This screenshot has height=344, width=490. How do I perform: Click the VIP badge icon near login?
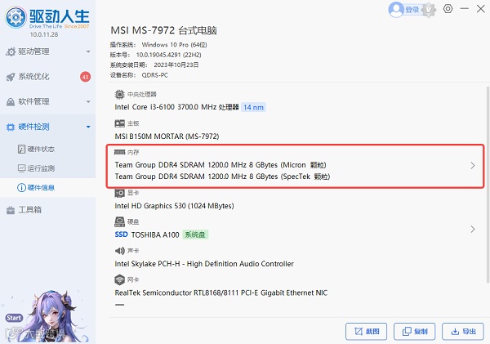[x=429, y=10]
